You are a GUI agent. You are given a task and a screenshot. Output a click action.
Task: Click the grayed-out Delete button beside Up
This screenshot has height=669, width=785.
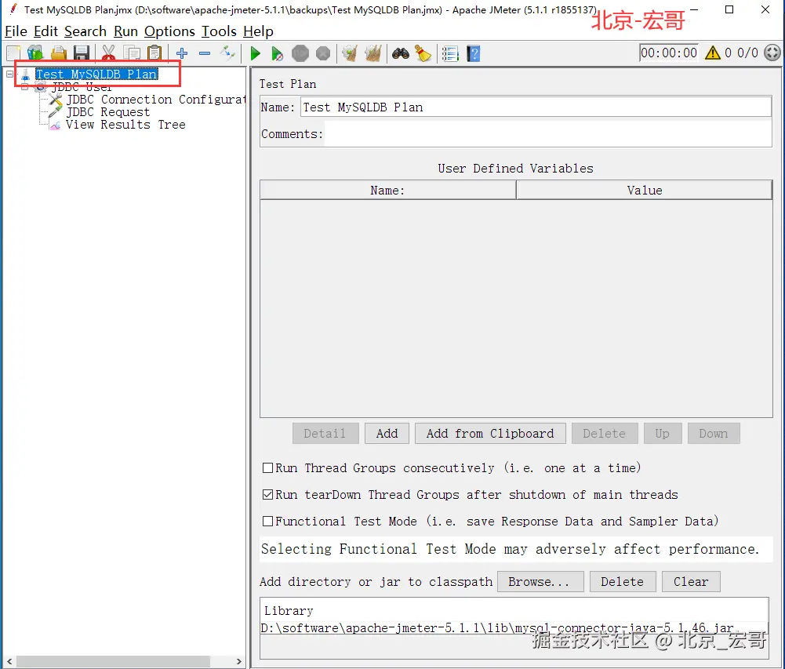(x=605, y=433)
